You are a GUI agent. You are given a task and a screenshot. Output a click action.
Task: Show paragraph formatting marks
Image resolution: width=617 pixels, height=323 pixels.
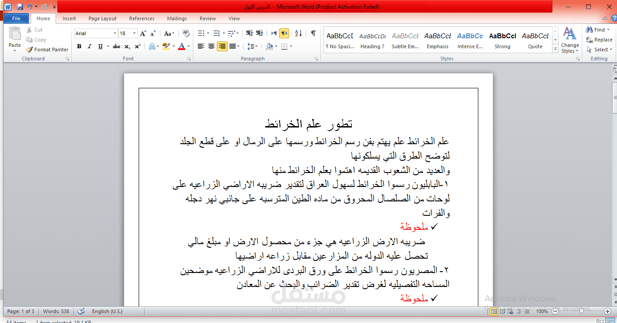click(313, 33)
